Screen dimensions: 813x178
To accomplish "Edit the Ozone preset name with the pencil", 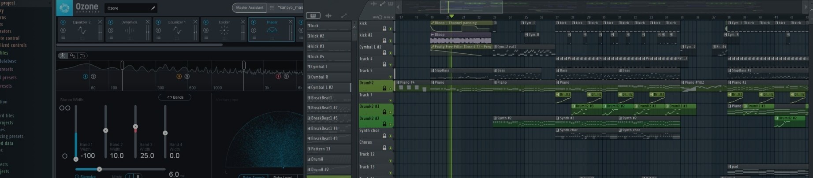I will click(x=153, y=8).
